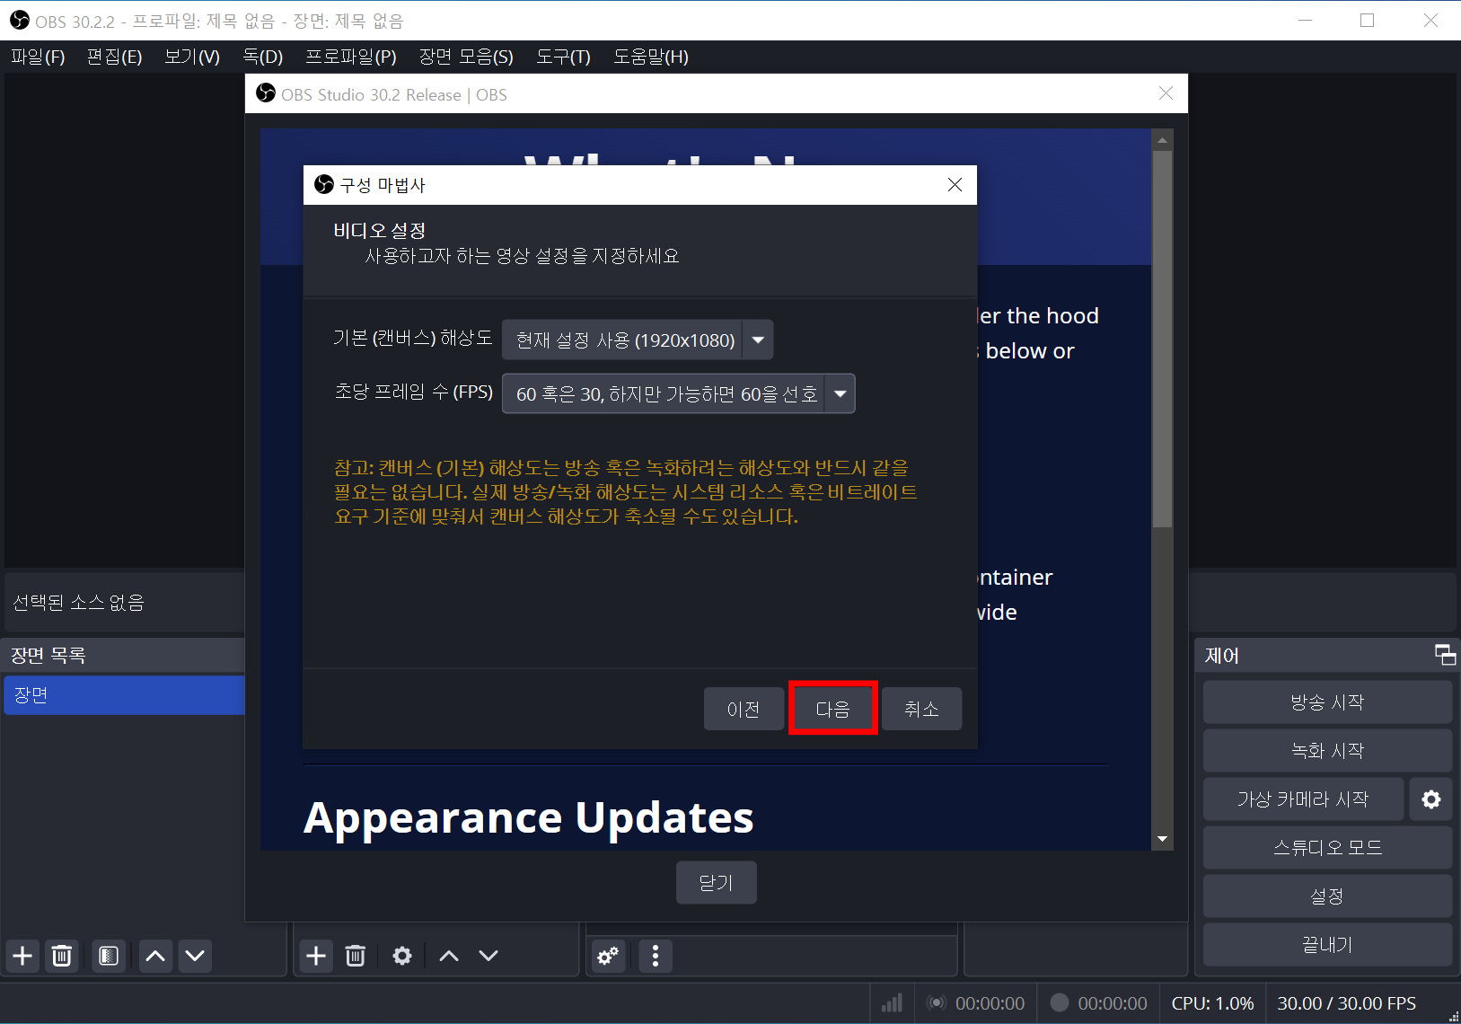Add a new source with the plus icon
1461x1024 pixels.
pyautogui.click(x=316, y=956)
